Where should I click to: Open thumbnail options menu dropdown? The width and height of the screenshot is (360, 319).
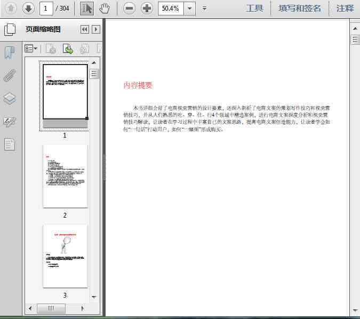[x=31, y=49]
